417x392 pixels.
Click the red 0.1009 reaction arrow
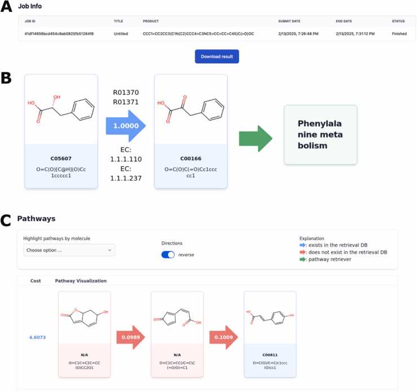(223, 337)
